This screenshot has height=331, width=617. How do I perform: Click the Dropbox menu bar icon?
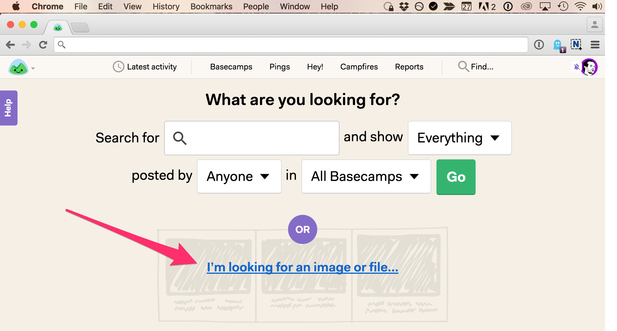404,6
